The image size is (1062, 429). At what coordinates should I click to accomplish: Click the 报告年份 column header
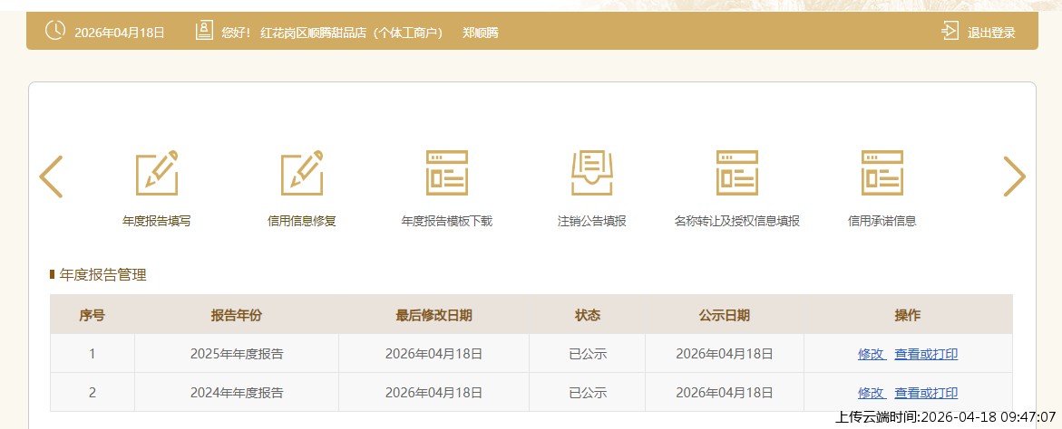(236, 315)
